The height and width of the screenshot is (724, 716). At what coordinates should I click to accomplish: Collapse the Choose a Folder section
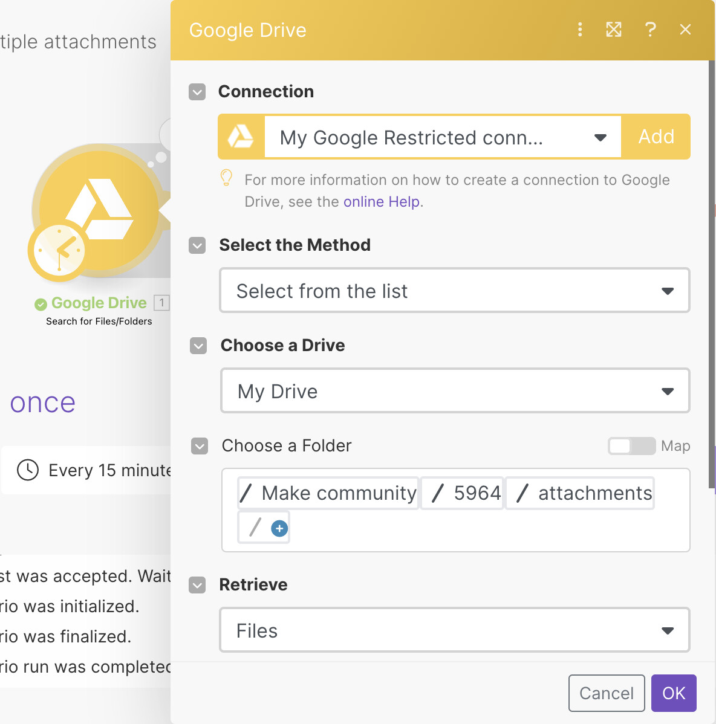pos(200,446)
